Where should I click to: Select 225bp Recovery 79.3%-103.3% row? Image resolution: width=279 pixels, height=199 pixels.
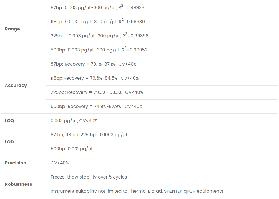[x=97, y=92]
